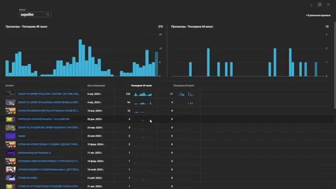This screenshot has width=336, height=189.
Task: Sort by the "Последние 60 минут" column header
Action: [x=184, y=86]
